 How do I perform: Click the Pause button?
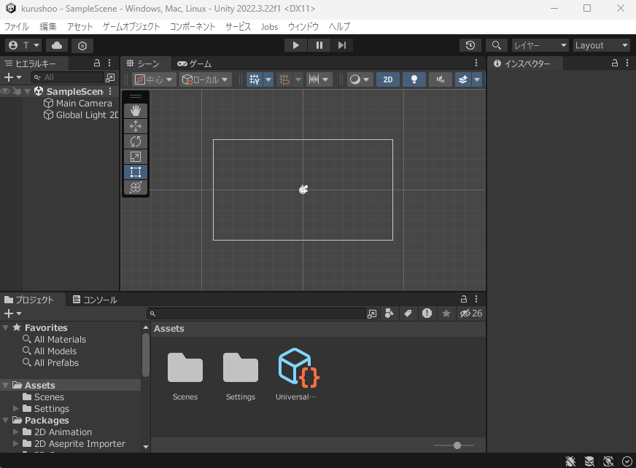tap(319, 45)
